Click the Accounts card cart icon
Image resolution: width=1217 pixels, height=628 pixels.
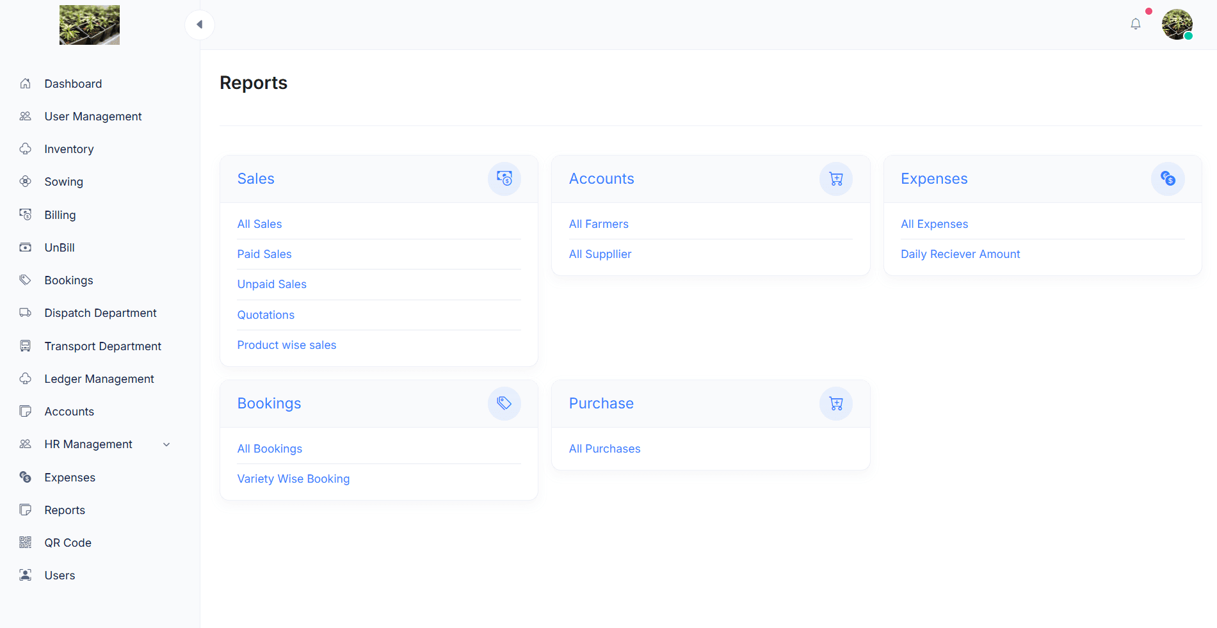pos(835,179)
